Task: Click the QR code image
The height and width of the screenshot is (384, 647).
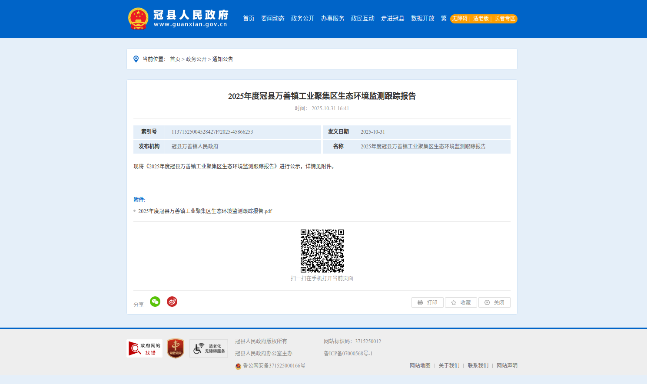Action: click(x=322, y=251)
